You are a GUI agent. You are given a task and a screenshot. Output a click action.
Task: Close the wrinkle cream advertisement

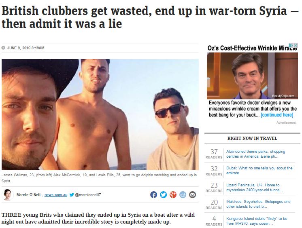tap(296, 45)
